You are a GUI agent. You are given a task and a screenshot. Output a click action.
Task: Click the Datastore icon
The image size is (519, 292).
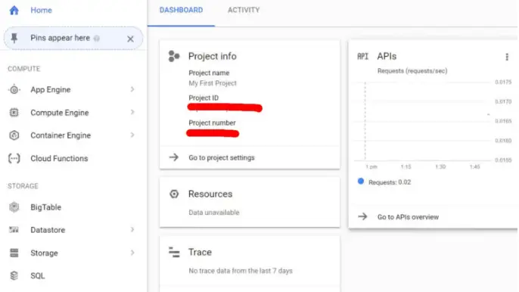click(14, 230)
